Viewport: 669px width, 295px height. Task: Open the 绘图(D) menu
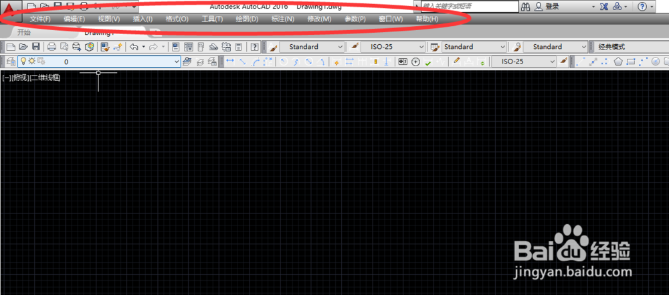click(247, 19)
